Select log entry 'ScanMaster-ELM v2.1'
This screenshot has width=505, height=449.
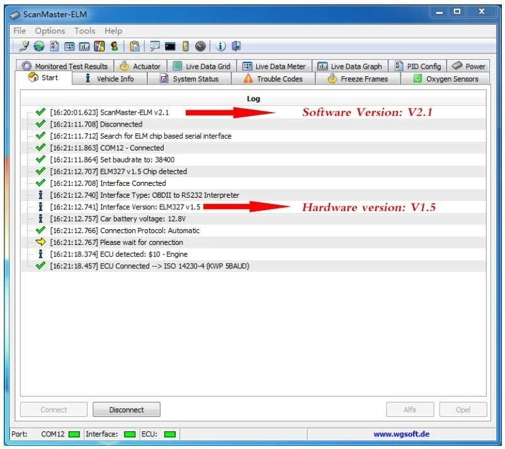point(254,112)
